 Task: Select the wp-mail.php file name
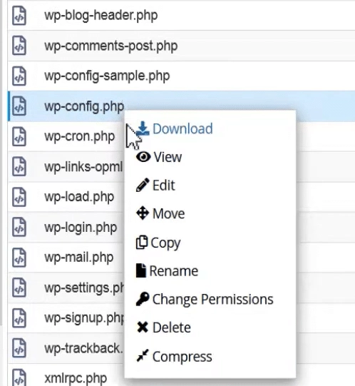pos(79,258)
